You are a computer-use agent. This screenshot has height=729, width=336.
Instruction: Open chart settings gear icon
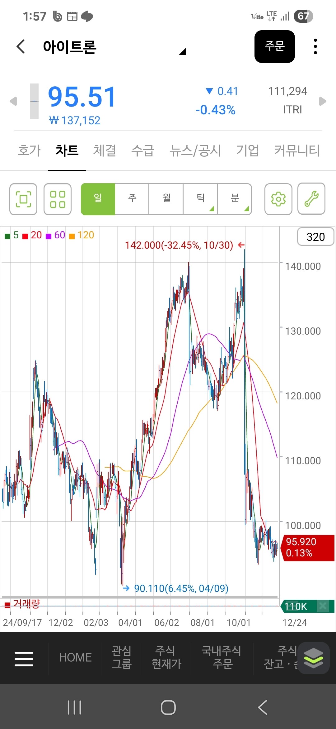point(278,199)
